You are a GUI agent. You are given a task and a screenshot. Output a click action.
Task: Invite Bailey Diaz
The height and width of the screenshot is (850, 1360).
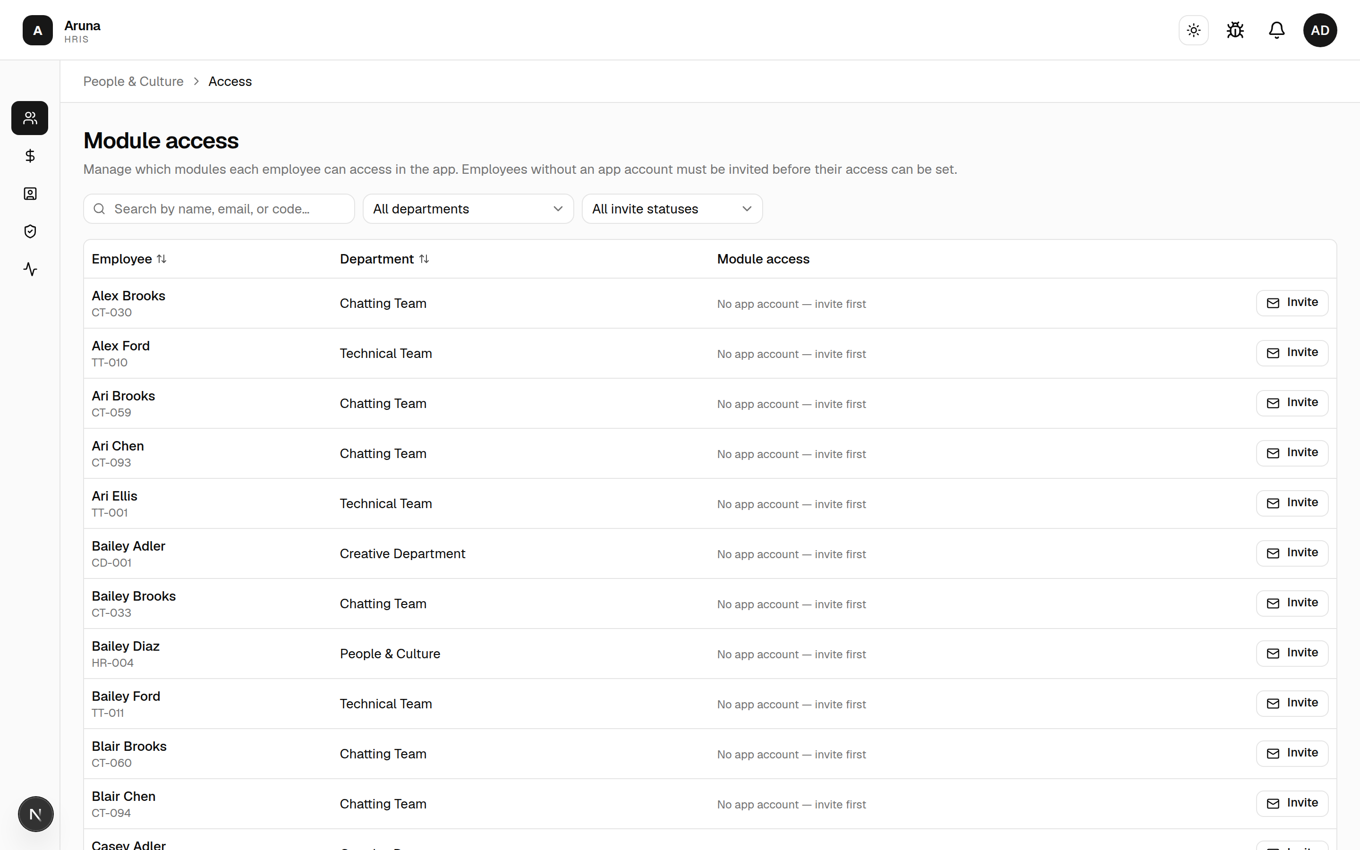[x=1292, y=653]
